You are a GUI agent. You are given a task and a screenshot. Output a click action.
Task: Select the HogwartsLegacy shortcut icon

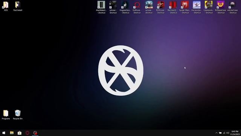coord(125,7)
